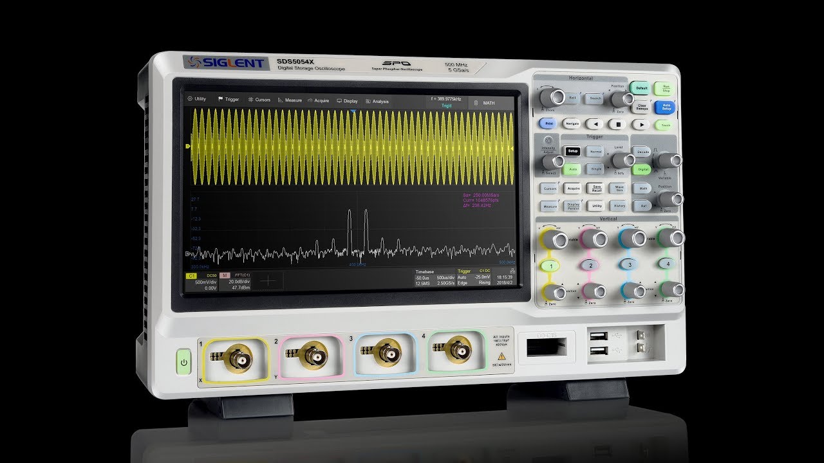Tap the Trig'd status indicator on screen
This screenshot has height=463, width=824.
click(447, 105)
